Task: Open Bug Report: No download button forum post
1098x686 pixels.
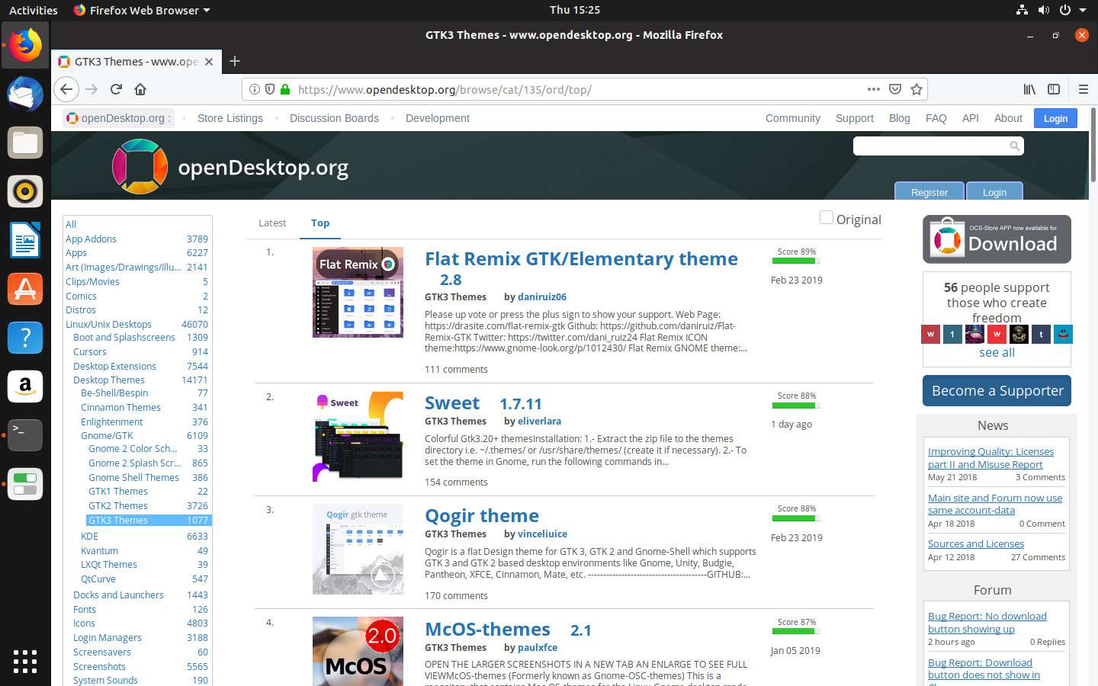Action: click(x=987, y=622)
